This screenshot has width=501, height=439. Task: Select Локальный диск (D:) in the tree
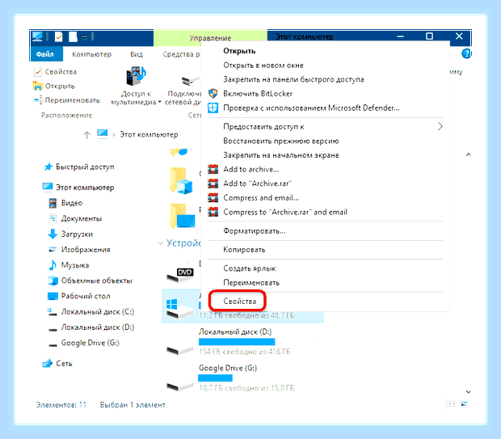[x=91, y=327]
